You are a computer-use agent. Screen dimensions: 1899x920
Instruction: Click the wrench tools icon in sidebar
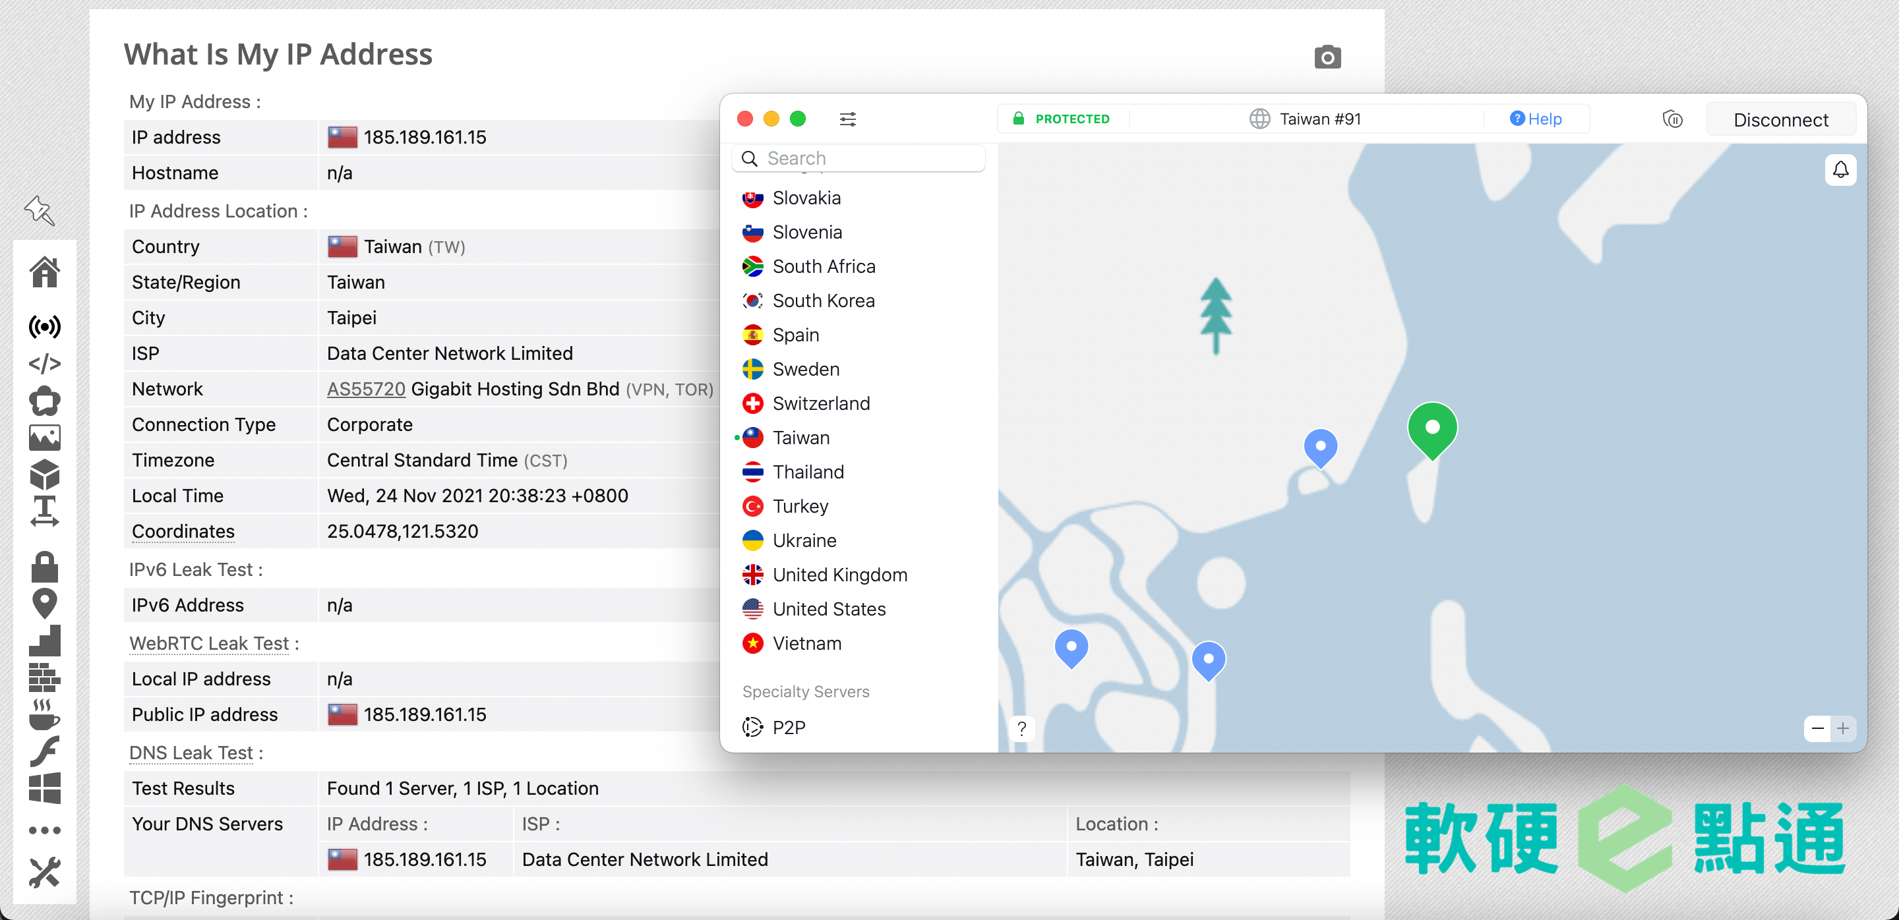click(x=44, y=873)
